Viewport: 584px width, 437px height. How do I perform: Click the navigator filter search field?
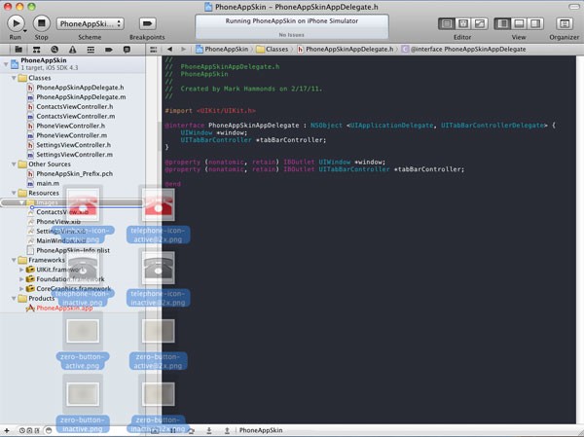point(93,430)
